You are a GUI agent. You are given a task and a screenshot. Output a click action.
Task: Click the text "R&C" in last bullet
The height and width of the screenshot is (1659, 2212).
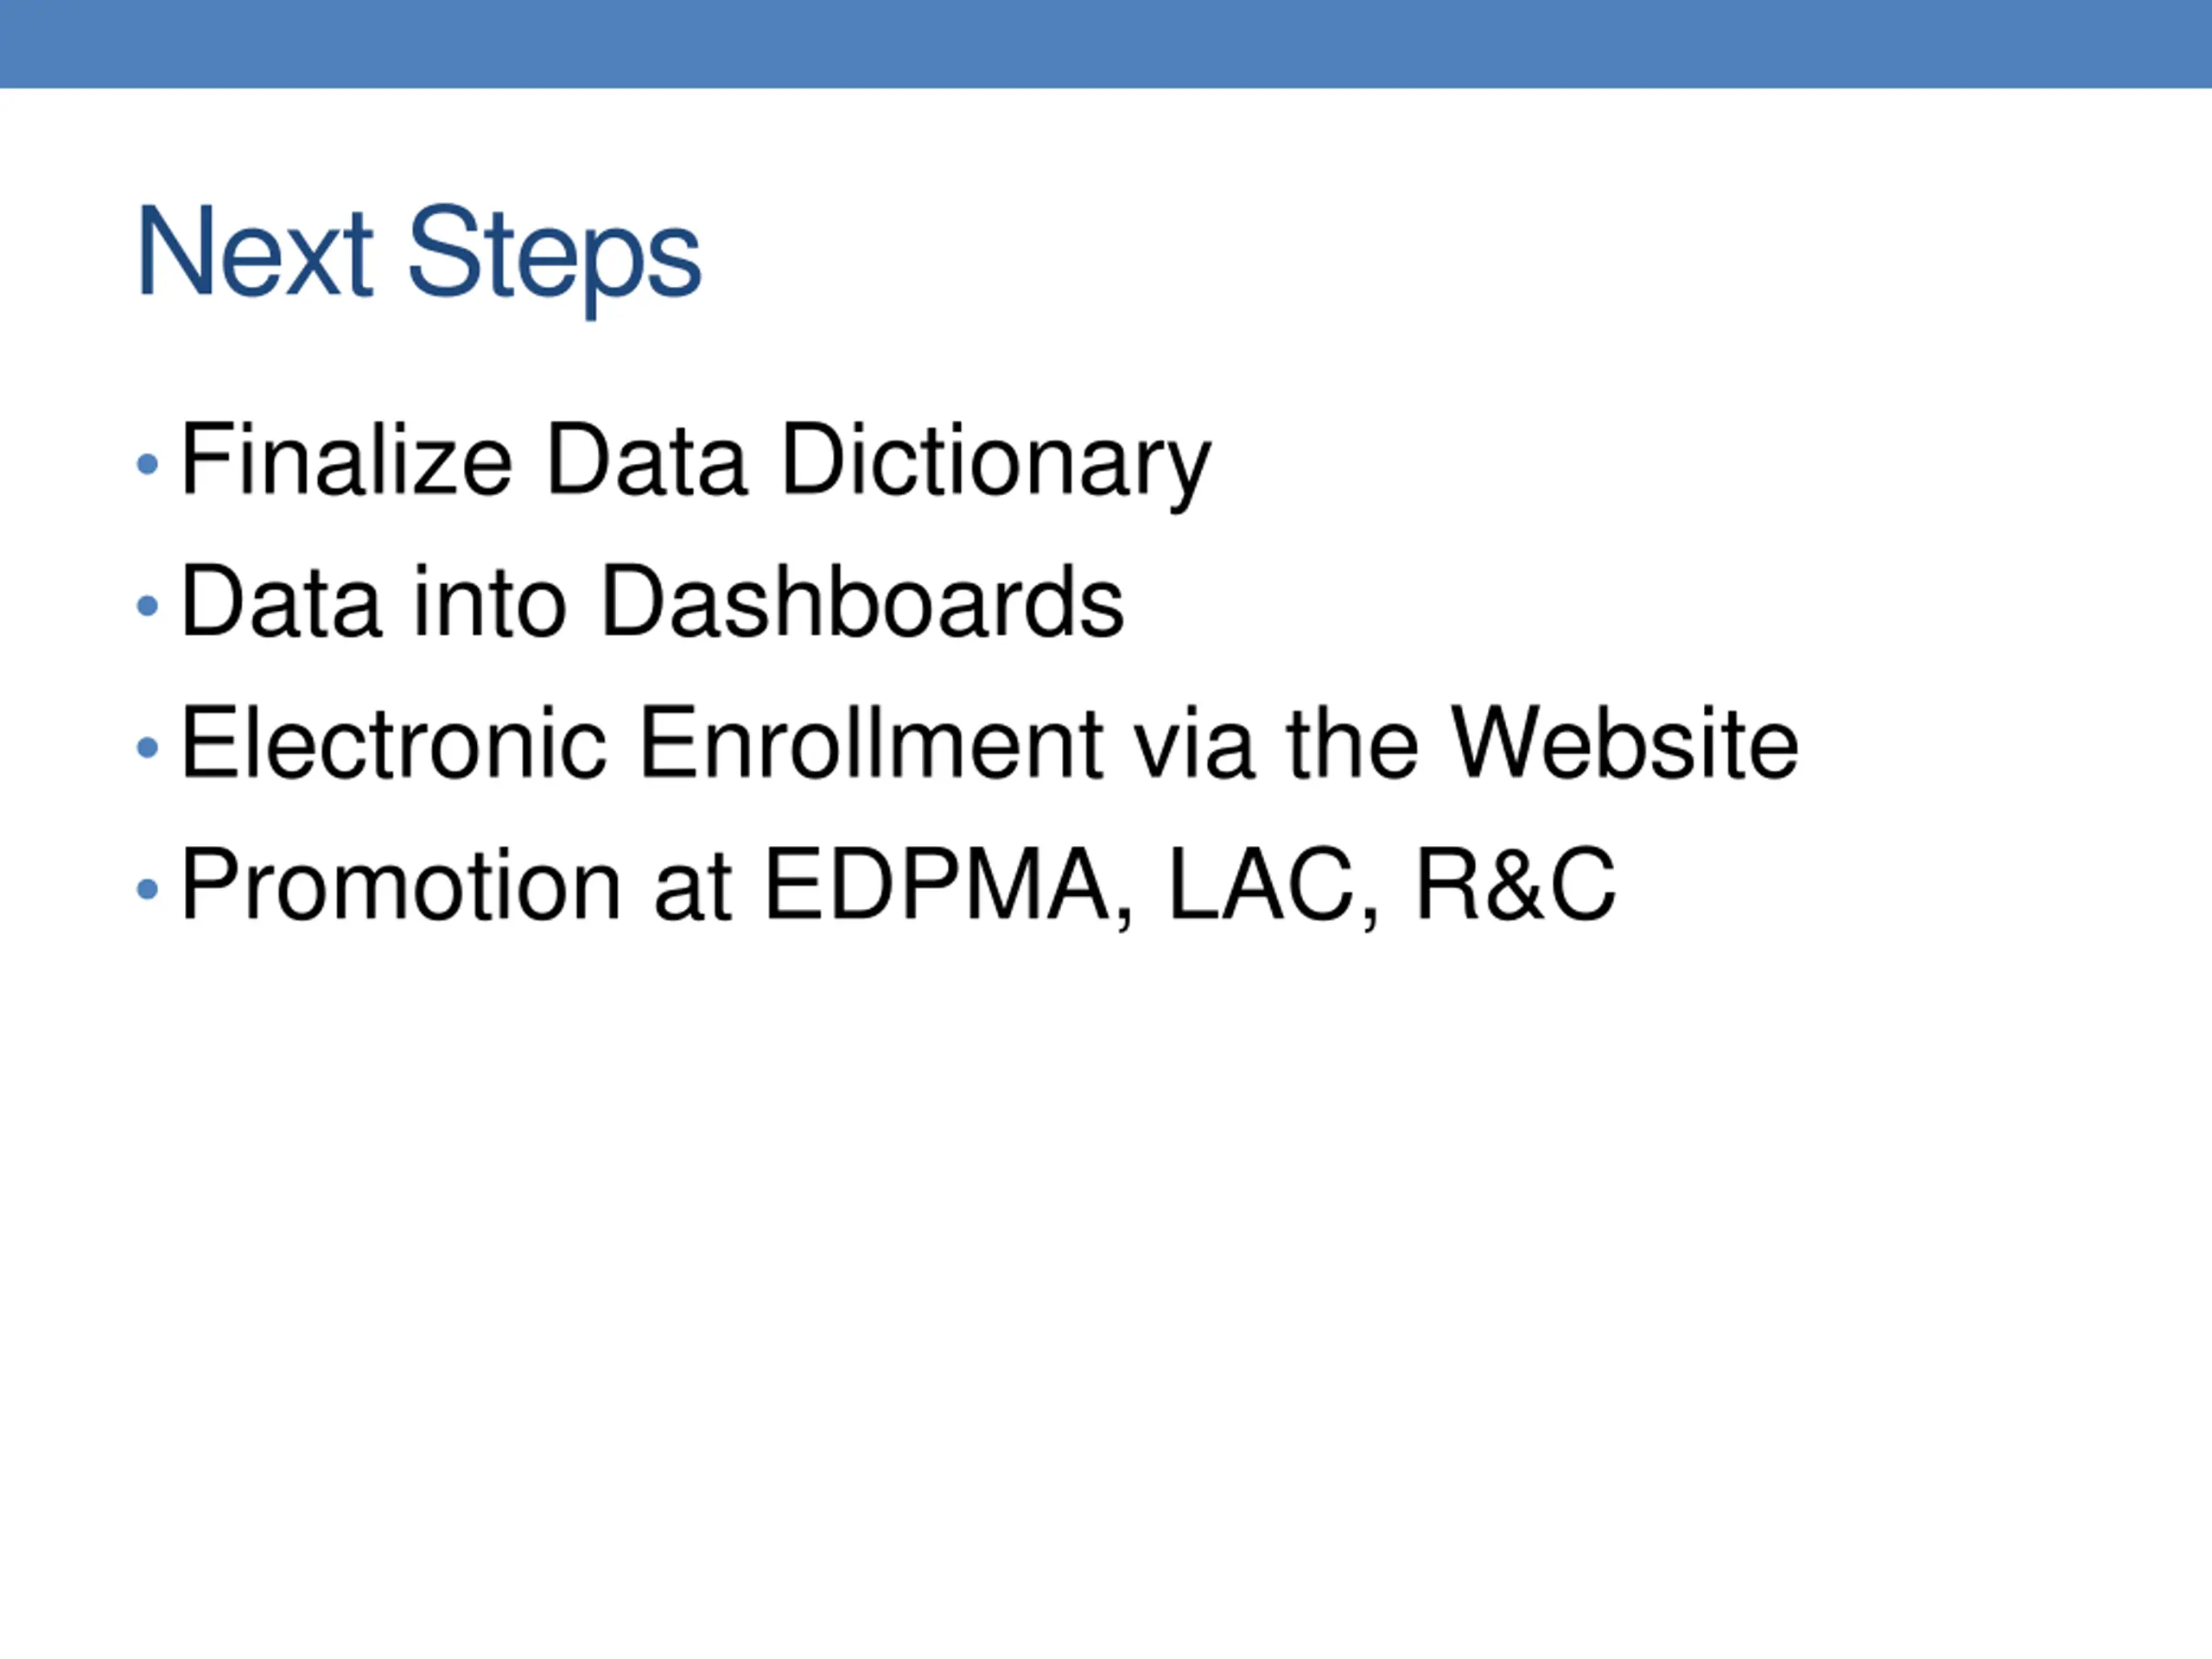[1515, 885]
